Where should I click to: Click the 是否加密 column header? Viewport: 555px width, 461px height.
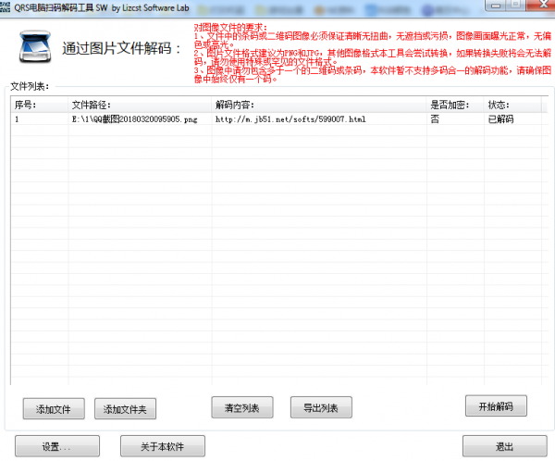pos(455,105)
